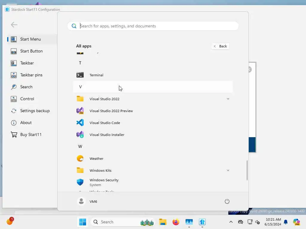This screenshot has width=306, height=229.
Task: Click the cloud sync tray icon
Action: [241, 222]
